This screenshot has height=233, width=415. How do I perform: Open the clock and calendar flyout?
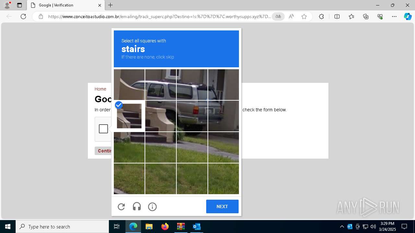coord(387,227)
